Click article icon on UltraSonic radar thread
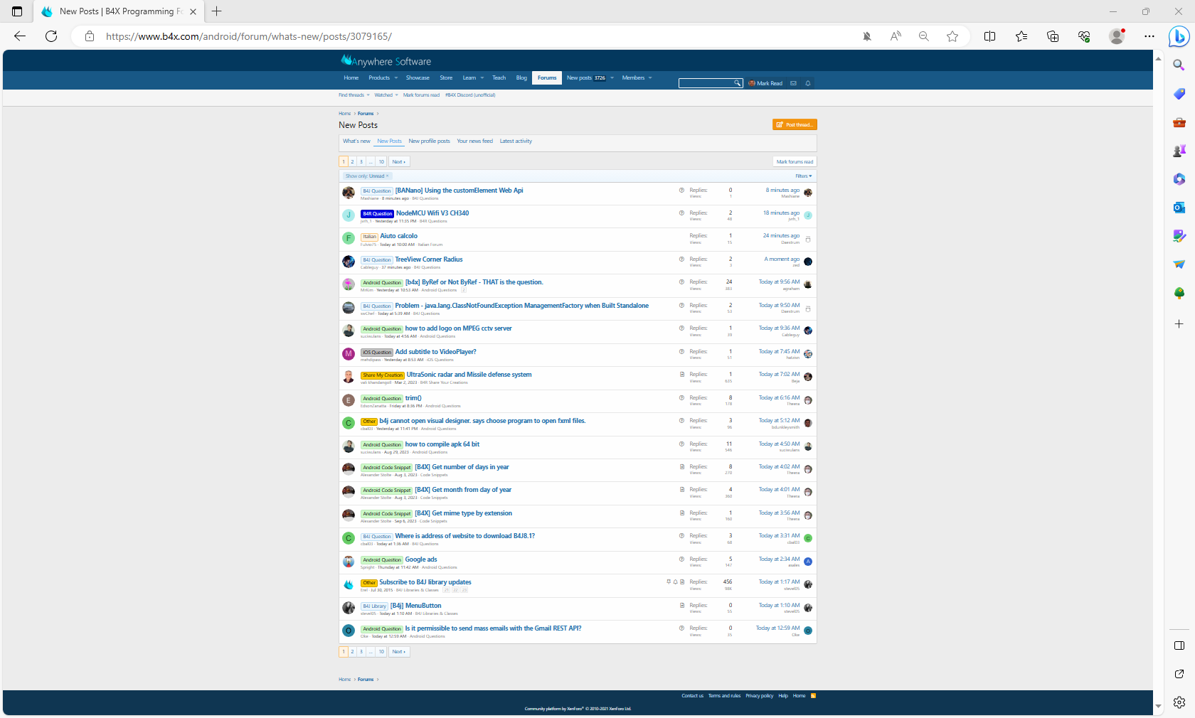 tap(682, 375)
